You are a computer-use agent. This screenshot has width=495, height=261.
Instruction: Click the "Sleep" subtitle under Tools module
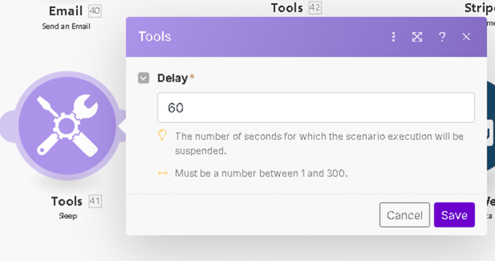(67, 216)
